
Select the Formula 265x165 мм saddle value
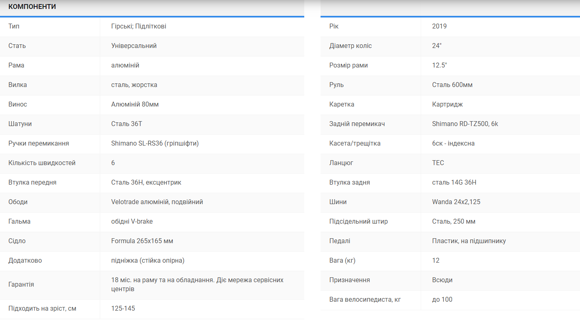[x=142, y=241]
